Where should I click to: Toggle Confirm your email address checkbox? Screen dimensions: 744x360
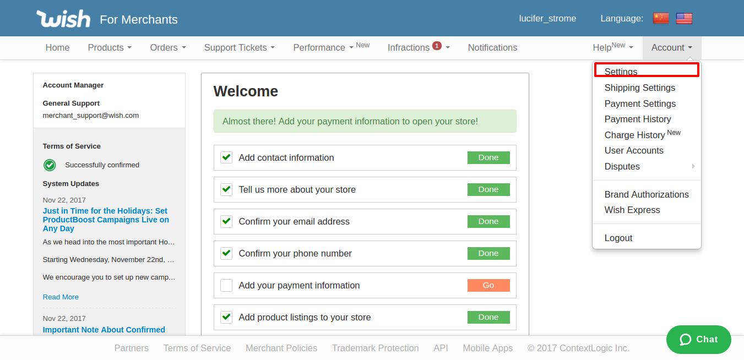coord(226,221)
